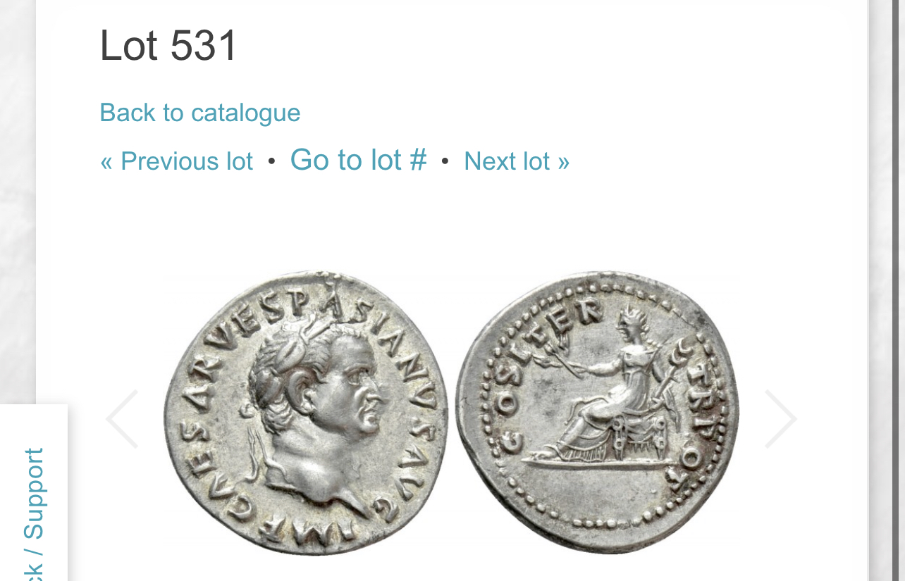The width and height of the screenshot is (905, 581).
Task: Click the Lot 531 heading
Action: tap(169, 46)
